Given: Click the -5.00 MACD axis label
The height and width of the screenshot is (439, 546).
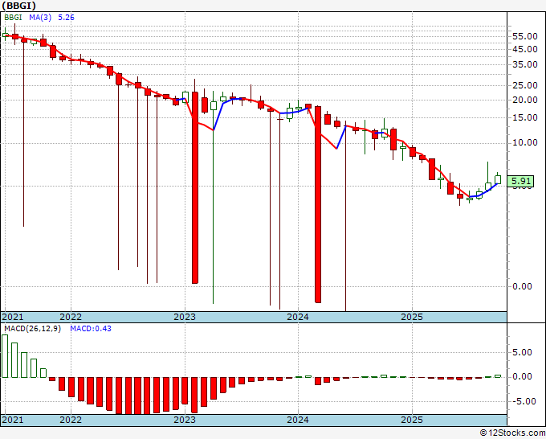Looking at the screenshot, I should pyautogui.click(x=523, y=402).
